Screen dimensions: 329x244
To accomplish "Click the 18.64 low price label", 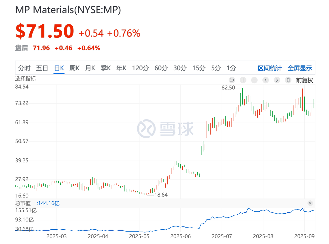I will (x=161, y=195).
